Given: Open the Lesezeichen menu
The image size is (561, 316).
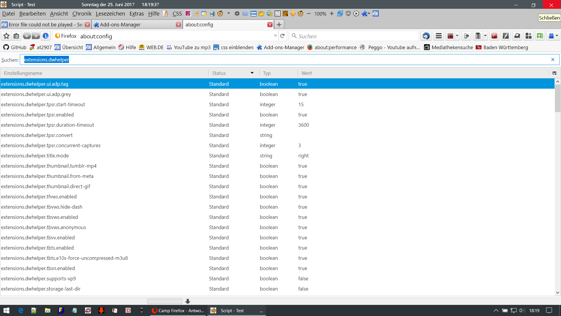Looking at the screenshot, I should (110, 13).
